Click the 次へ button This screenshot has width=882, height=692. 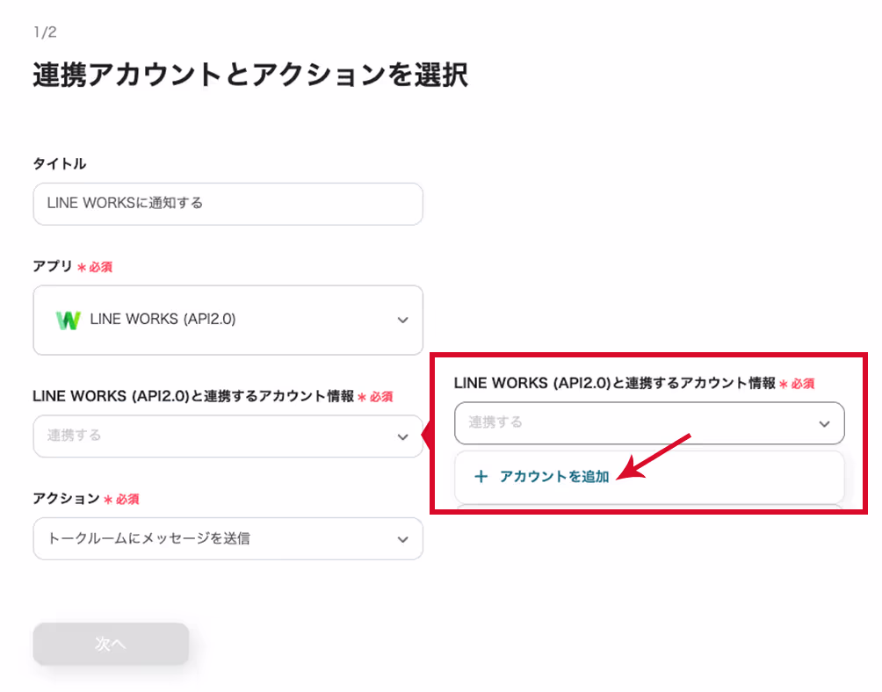[x=111, y=644]
